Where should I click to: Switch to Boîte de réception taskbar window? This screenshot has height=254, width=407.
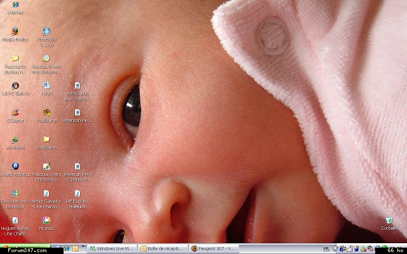pos(161,249)
